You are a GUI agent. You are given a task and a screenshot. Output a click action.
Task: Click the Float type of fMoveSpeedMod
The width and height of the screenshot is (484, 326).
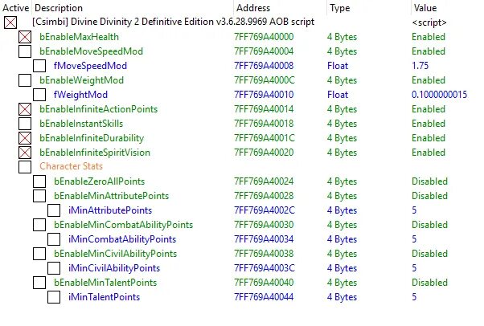(338, 66)
